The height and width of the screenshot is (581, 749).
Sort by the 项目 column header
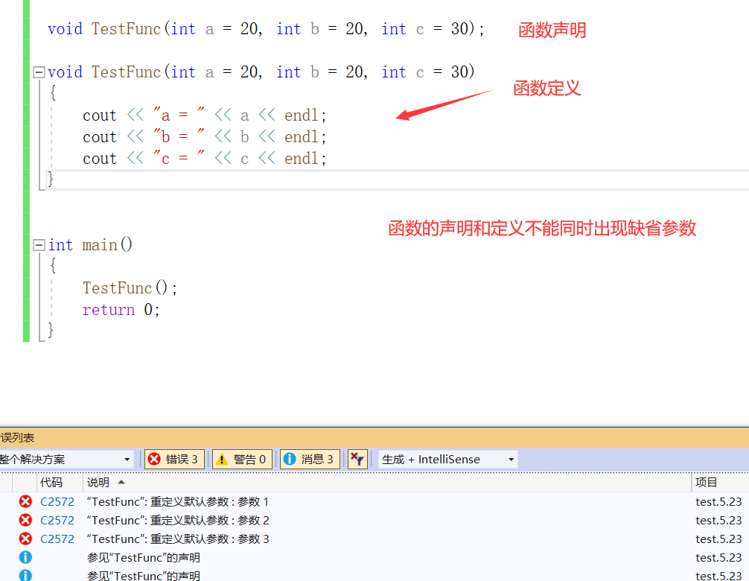(x=720, y=482)
